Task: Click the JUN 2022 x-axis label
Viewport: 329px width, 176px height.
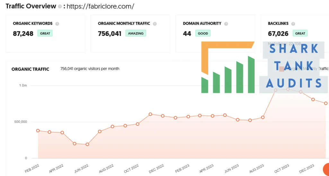Action: click(81, 168)
